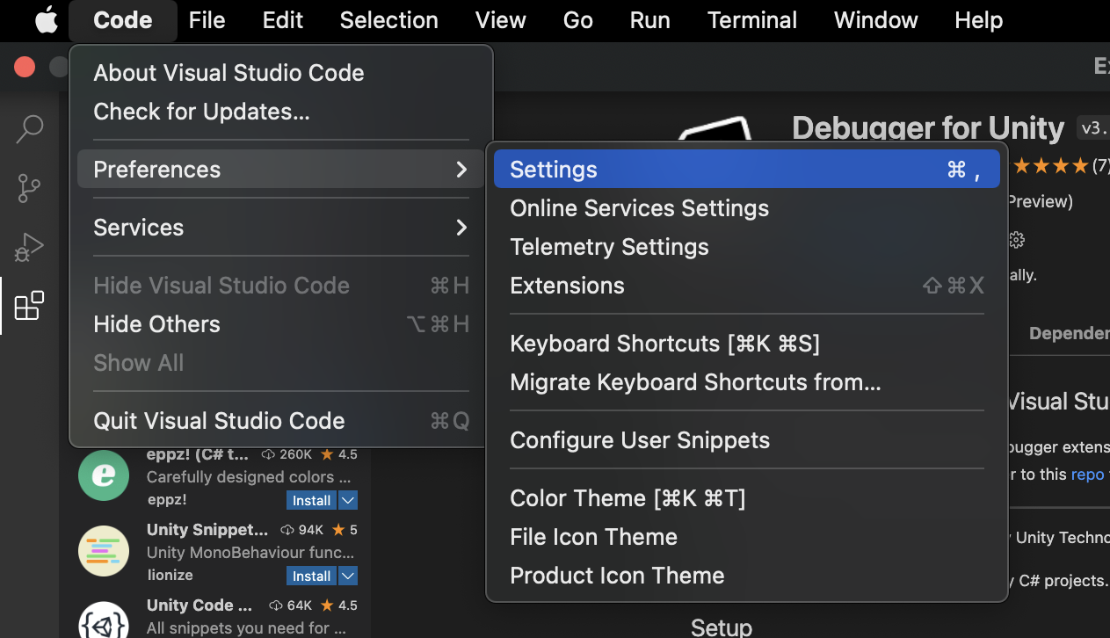Choose Product Icon Theme

click(x=747, y=575)
